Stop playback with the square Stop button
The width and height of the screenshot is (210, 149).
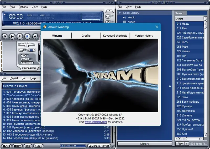27,36
